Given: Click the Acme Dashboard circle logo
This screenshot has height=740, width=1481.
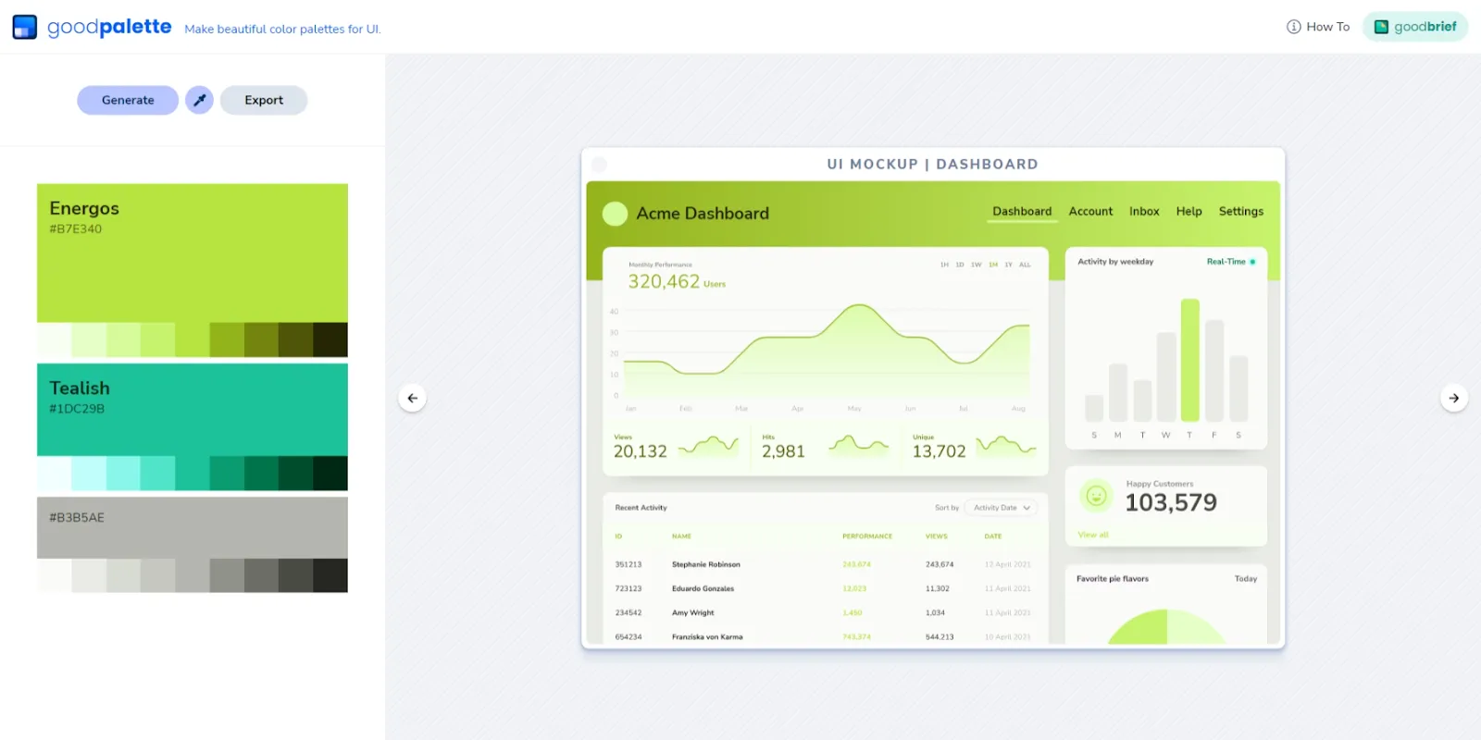Looking at the screenshot, I should pyautogui.click(x=615, y=214).
